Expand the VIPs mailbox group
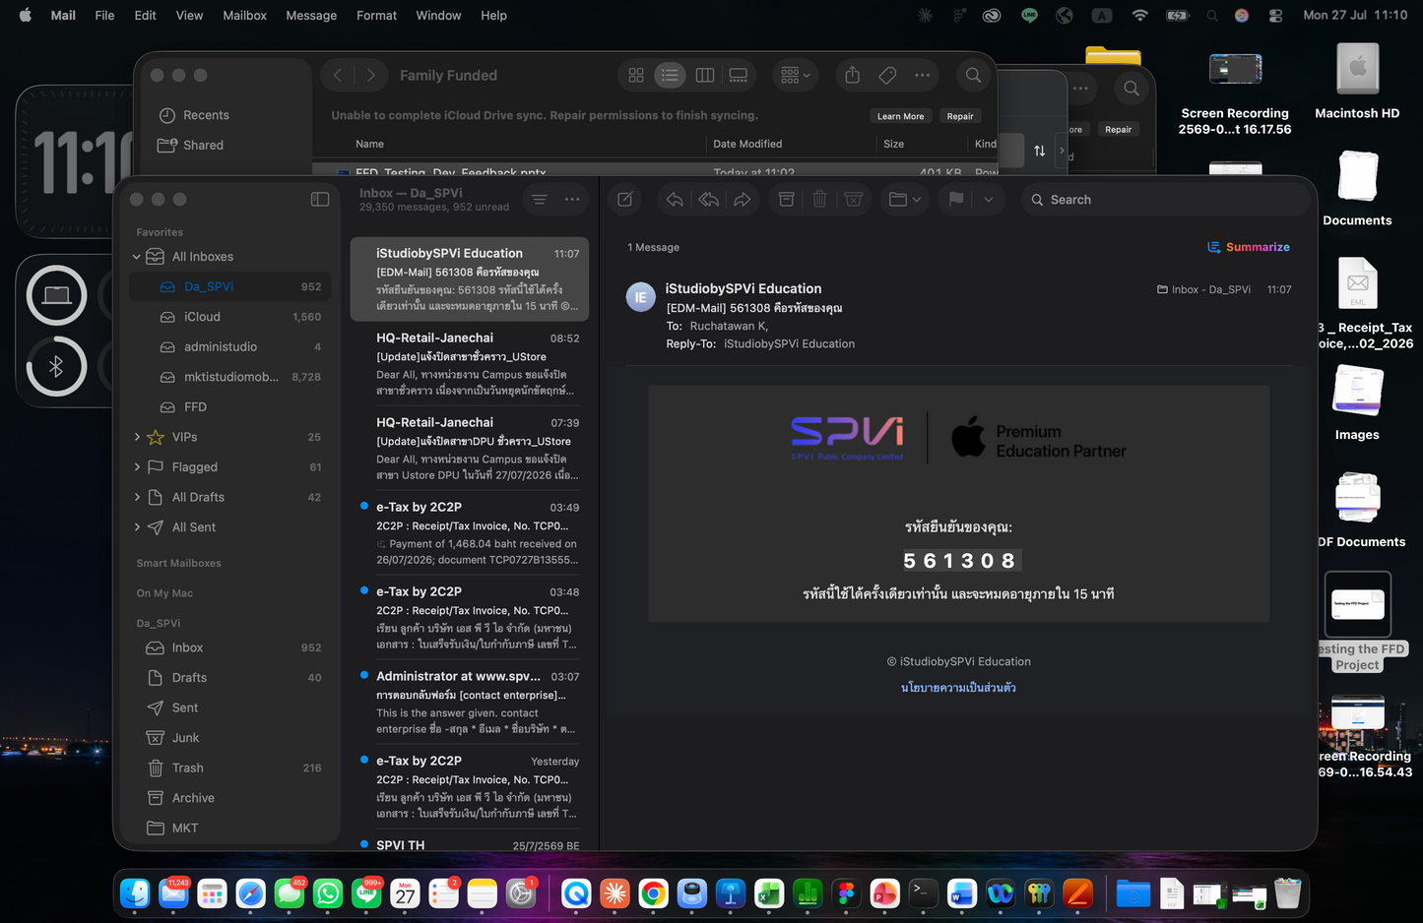This screenshot has height=923, width=1423. coord(137,437)
